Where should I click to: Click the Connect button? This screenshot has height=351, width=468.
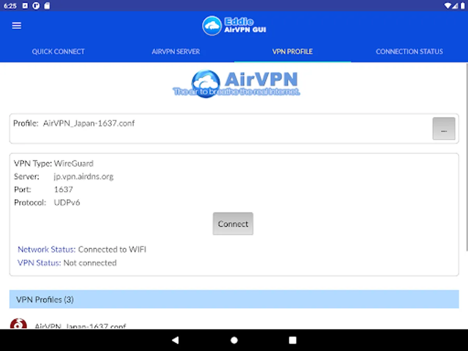[x=233, y=224]
